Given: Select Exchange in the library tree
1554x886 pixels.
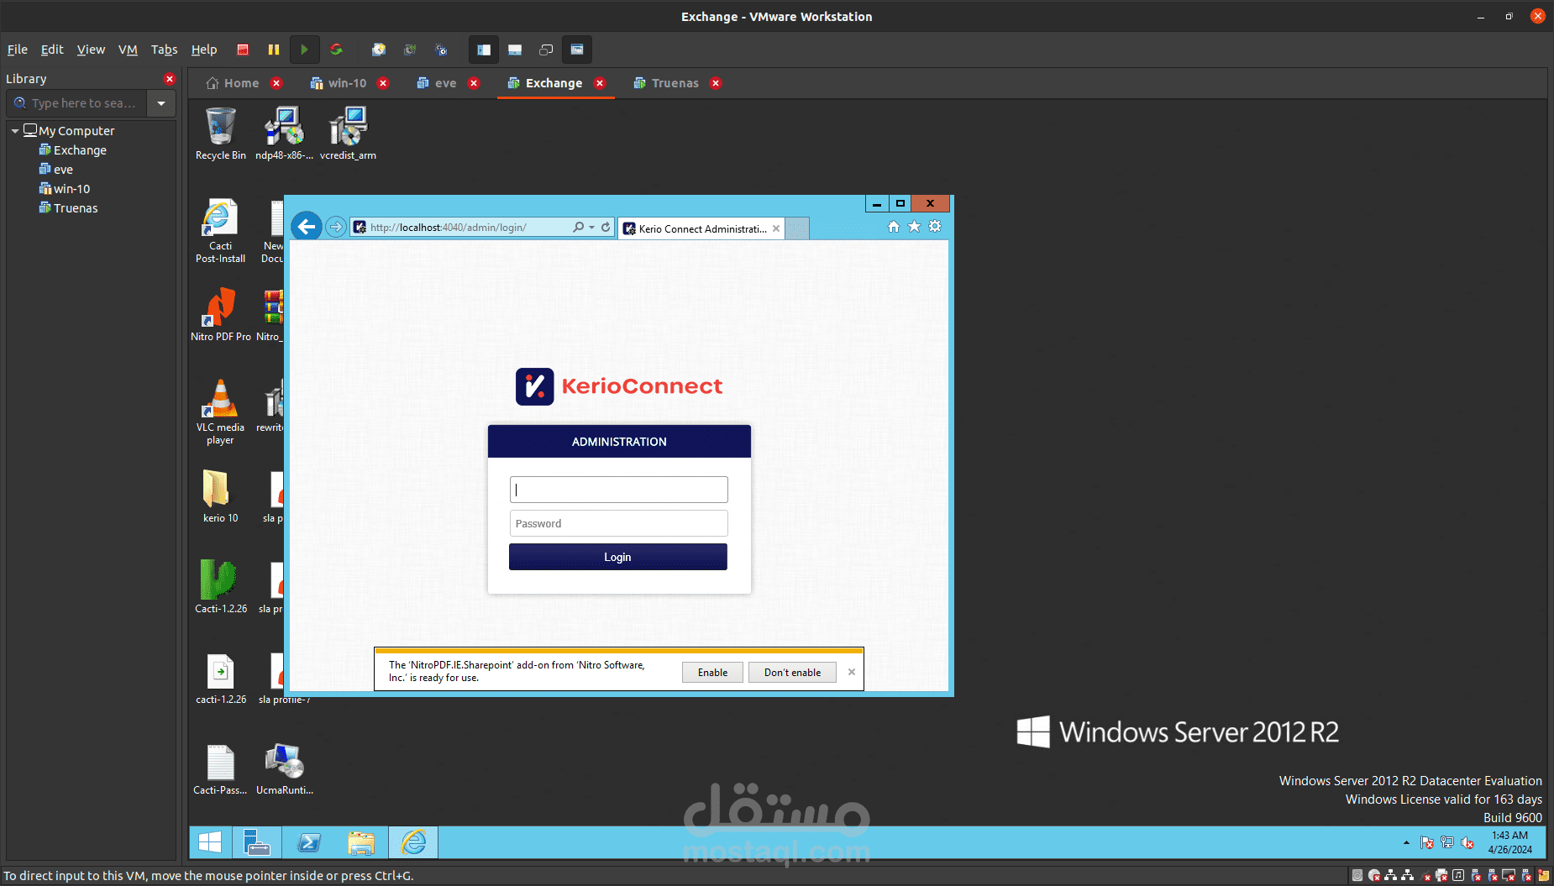Looking at the screenshot, I should click(72, 150).
